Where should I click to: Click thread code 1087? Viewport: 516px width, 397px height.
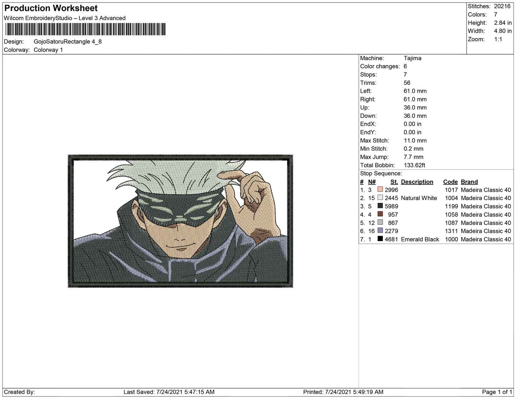pyautogui.click(x=451, y=223)
